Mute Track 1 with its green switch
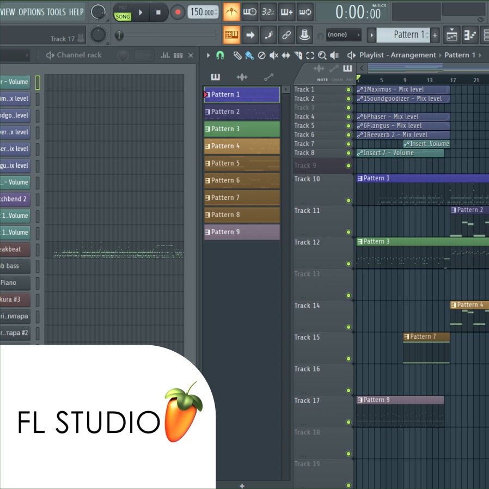This screenshot has width=489, height=489. (x=349, y=90)
